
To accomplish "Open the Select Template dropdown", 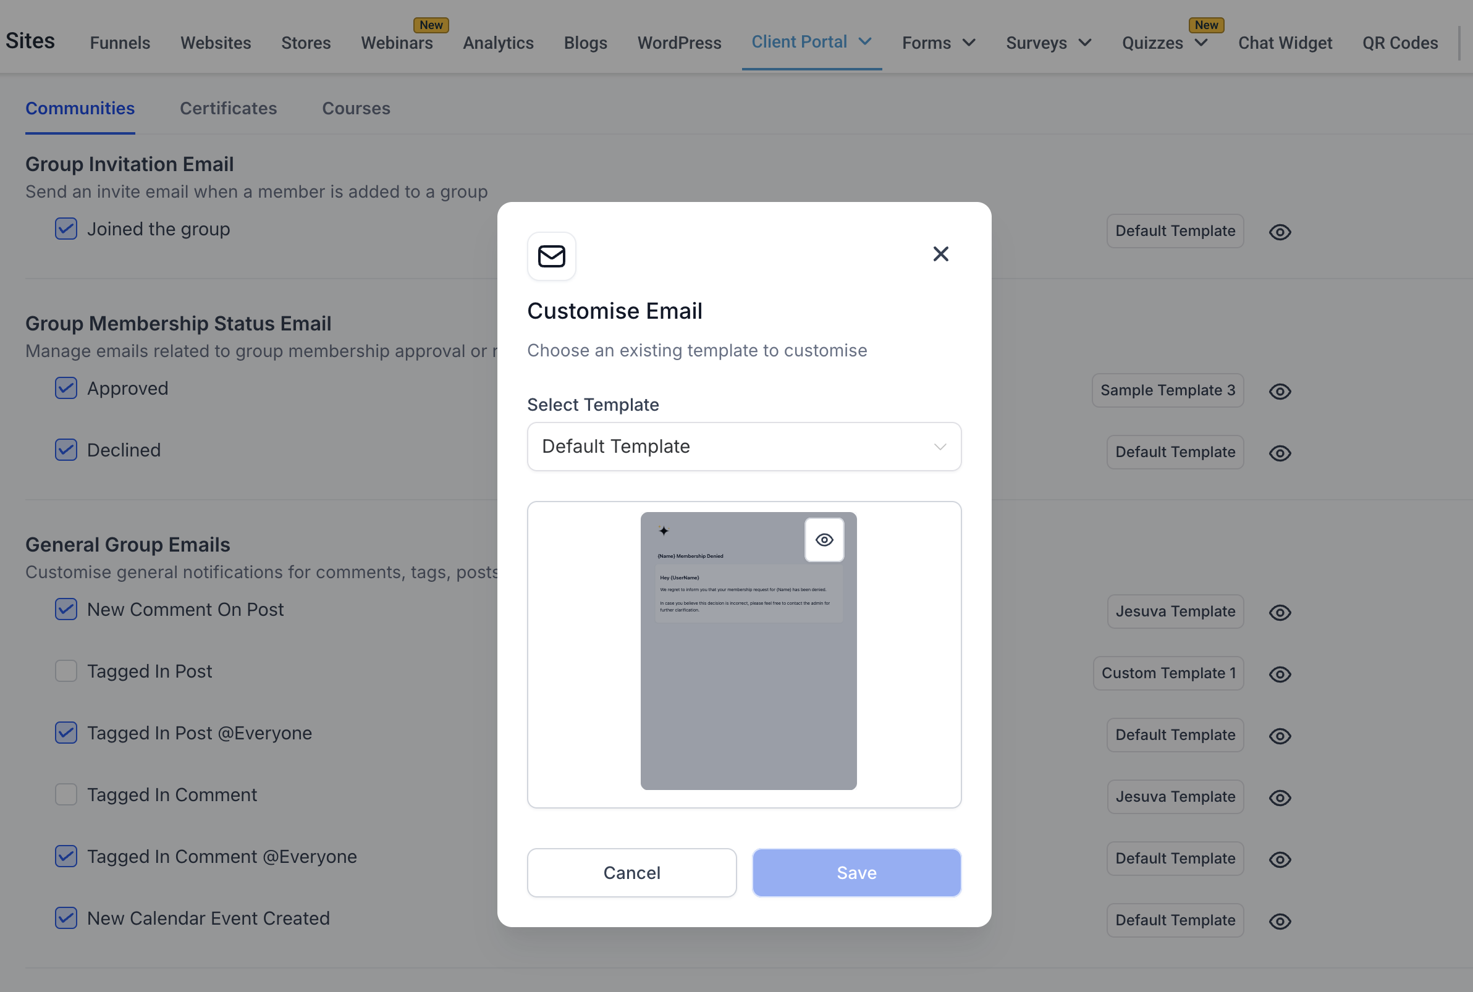I will (744, 447).
